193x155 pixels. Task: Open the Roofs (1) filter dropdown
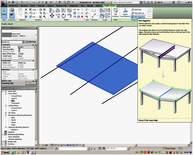click(23, 42)
